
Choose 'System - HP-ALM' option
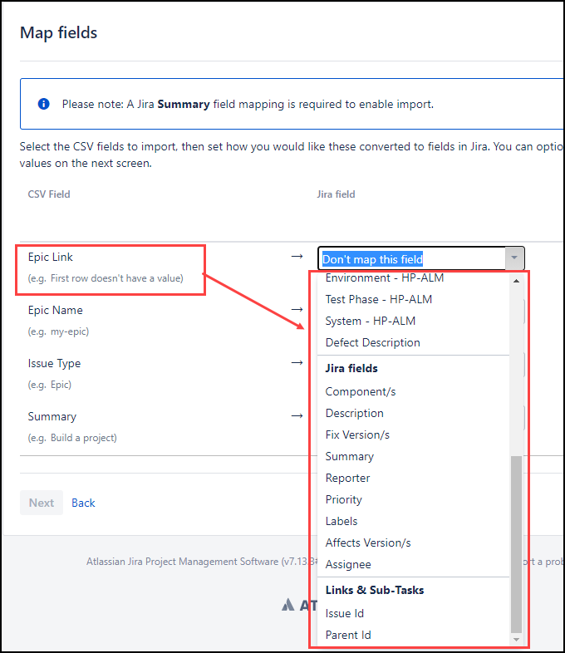(370, 321)
